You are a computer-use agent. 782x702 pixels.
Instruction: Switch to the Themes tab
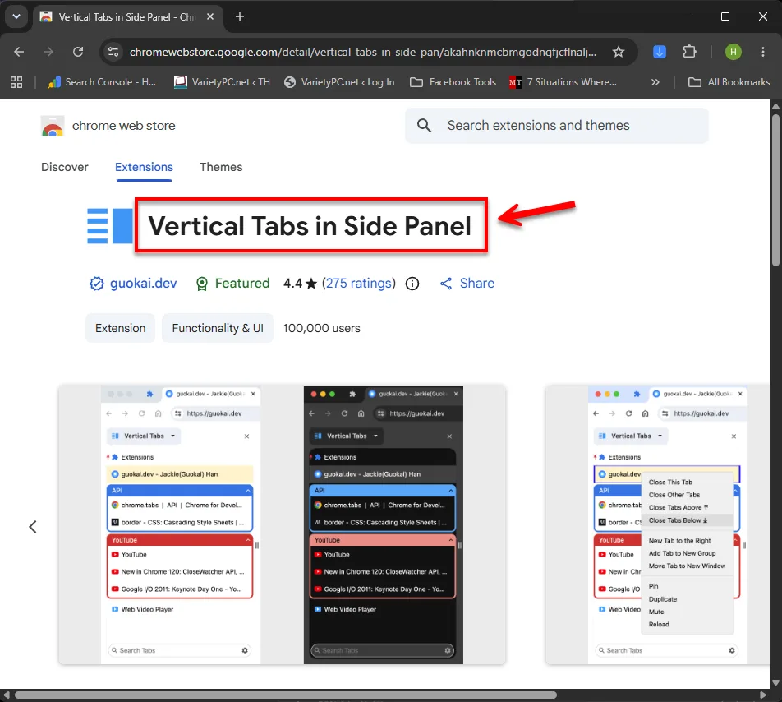[221, 167]
